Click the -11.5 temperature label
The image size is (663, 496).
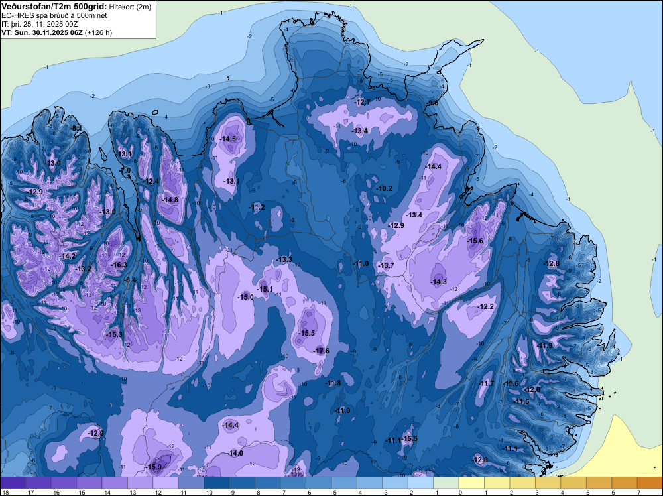[521, 401]
